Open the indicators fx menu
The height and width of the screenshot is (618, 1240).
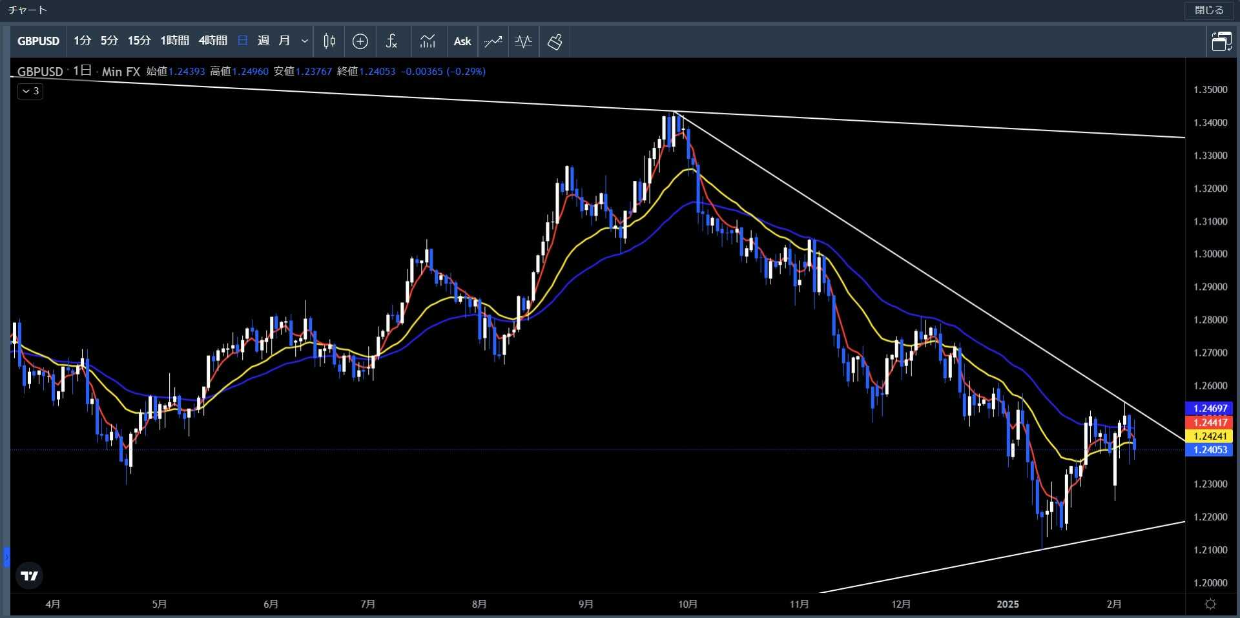[x=391, y=41]
